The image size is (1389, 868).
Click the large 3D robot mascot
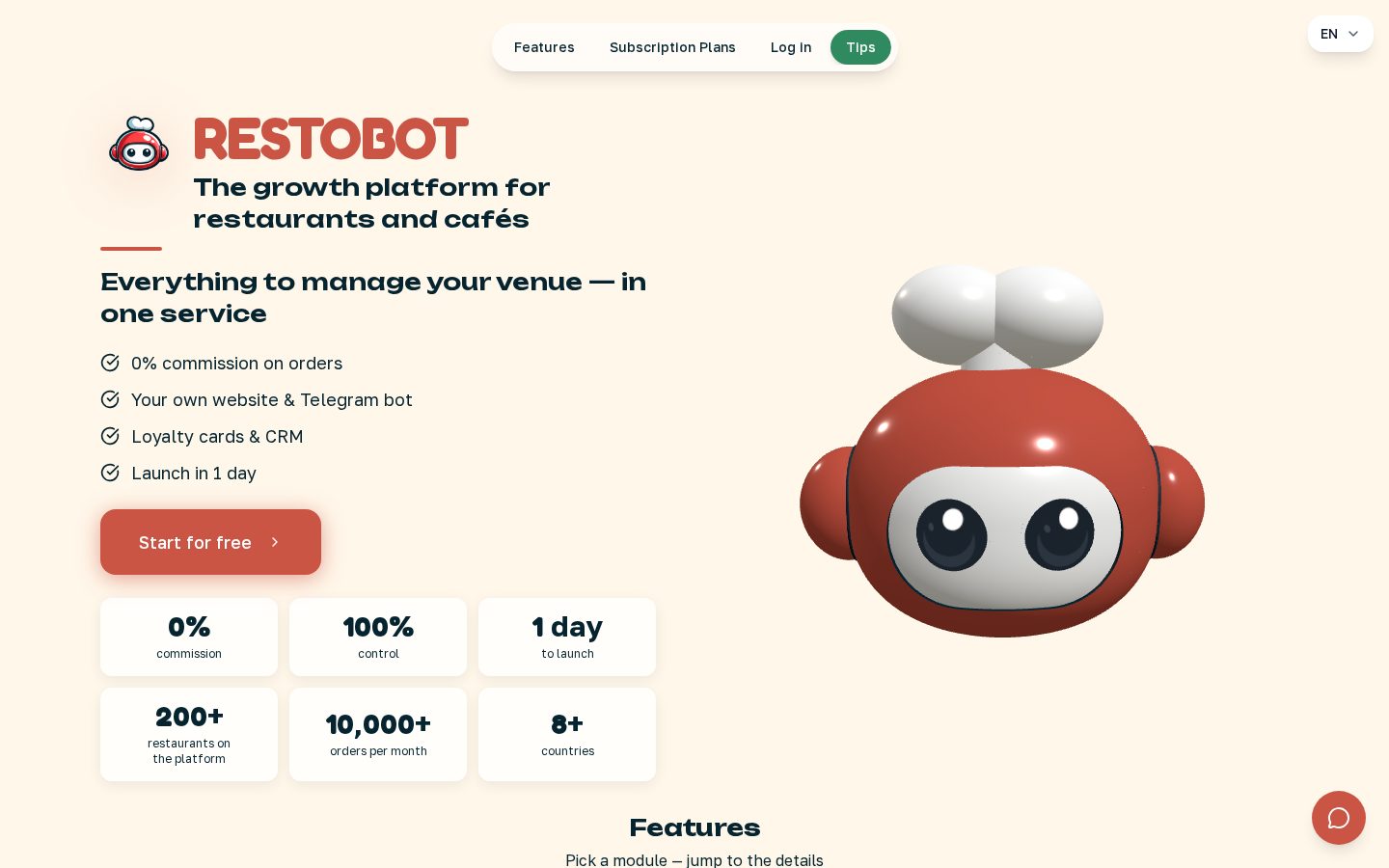[1002, 450]
